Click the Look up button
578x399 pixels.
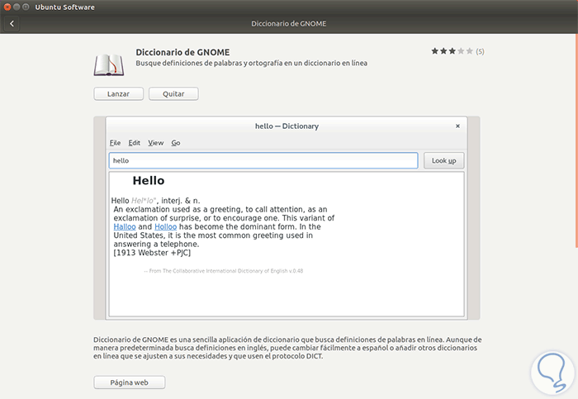444,160
